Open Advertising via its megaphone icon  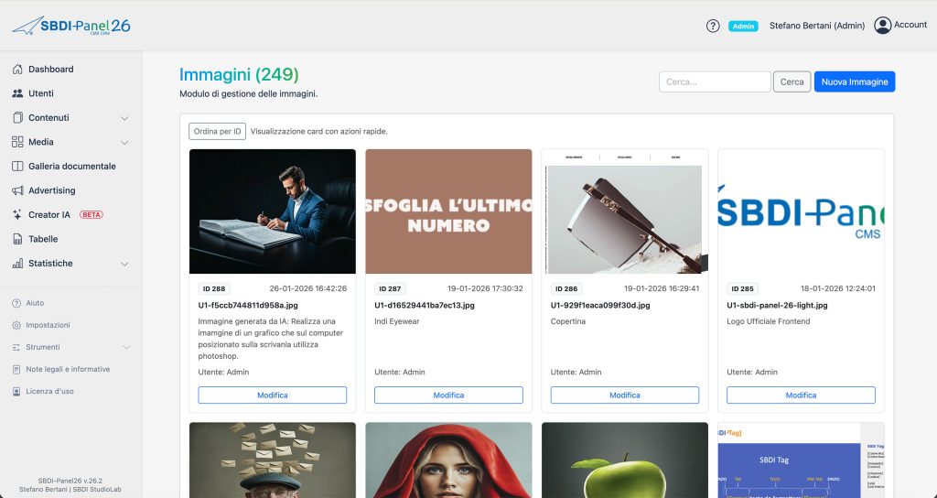[17, 190]
